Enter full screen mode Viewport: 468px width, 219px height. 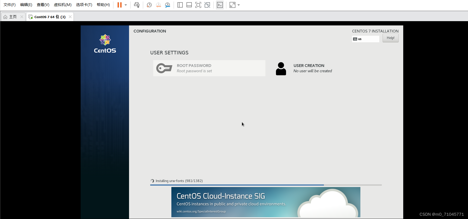198,5
